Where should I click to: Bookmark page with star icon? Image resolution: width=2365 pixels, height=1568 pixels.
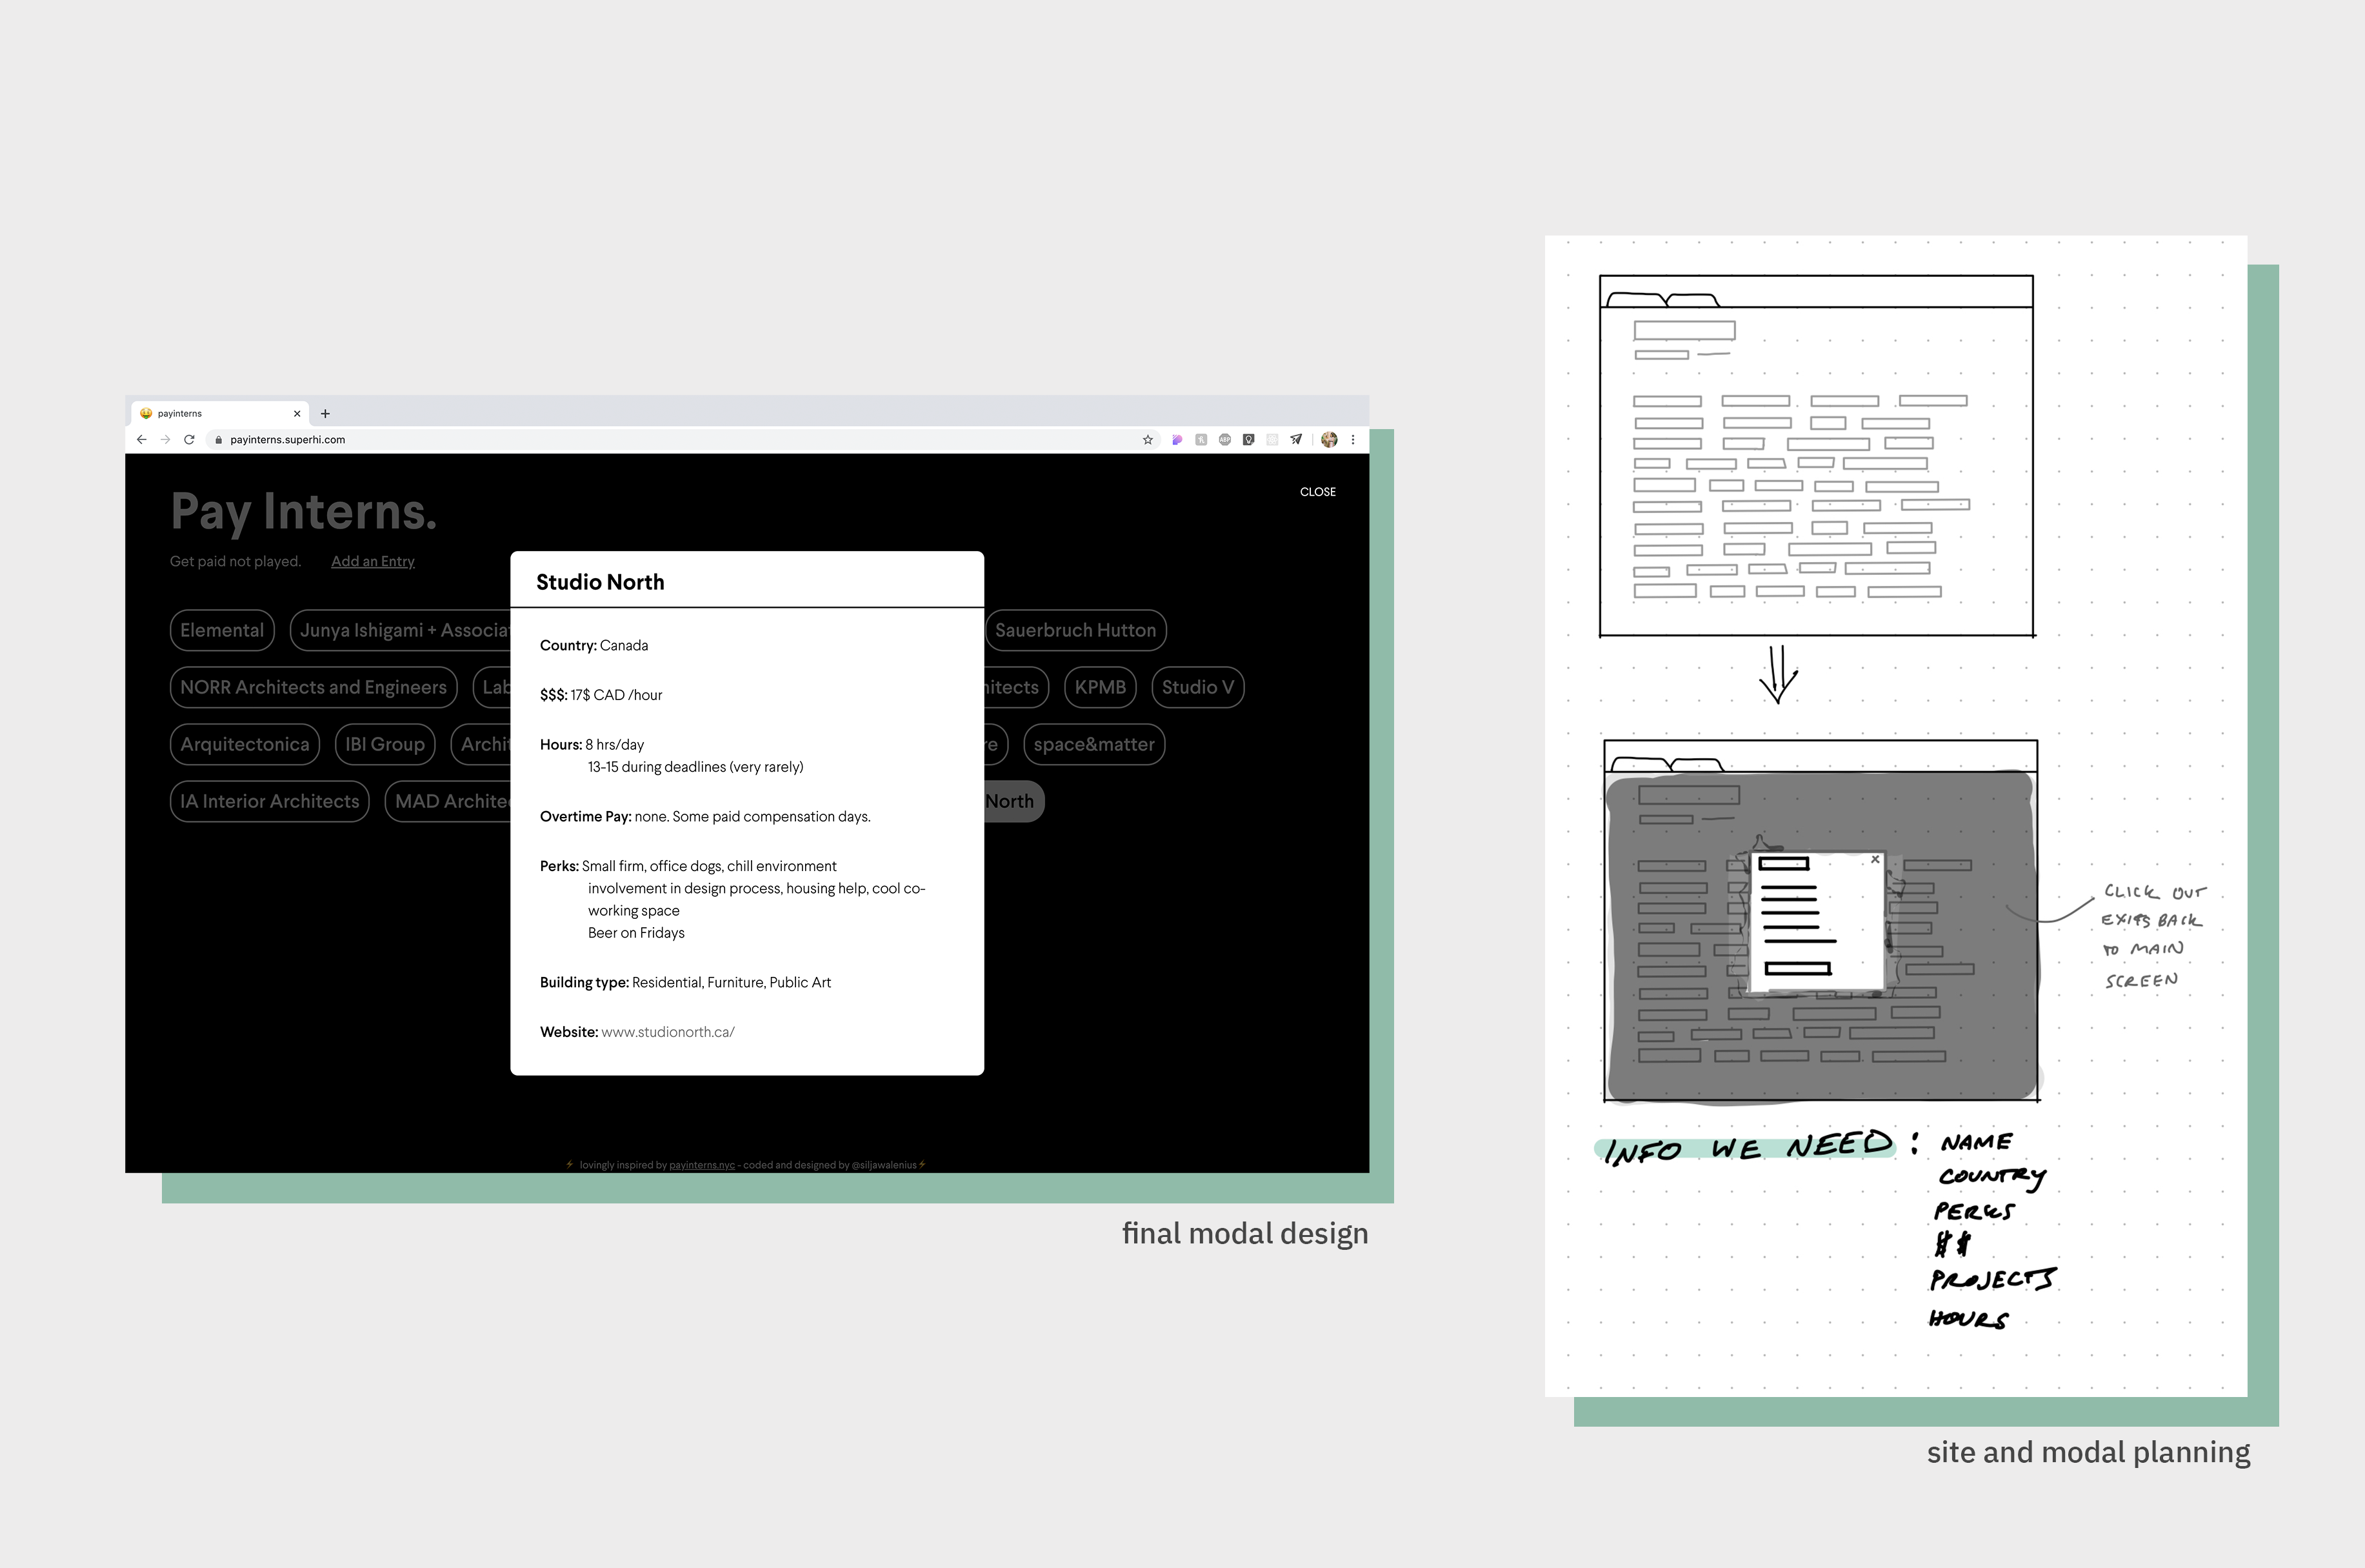pos(1148,440)
